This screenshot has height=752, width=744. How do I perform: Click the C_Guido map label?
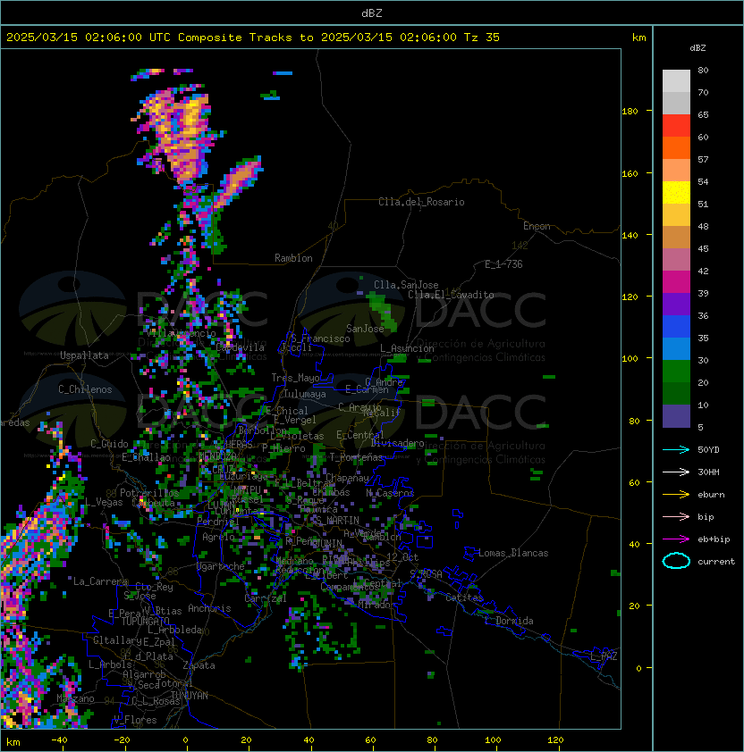coord(109,444)
